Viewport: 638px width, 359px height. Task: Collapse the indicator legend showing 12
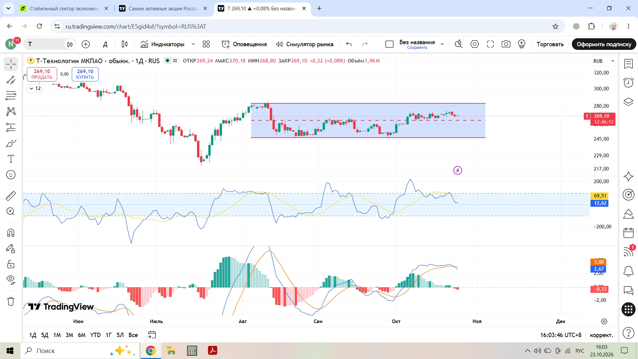click(x=35, y=88)
